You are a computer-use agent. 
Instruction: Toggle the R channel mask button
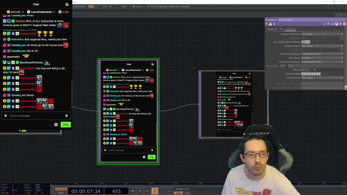point(303,74)
